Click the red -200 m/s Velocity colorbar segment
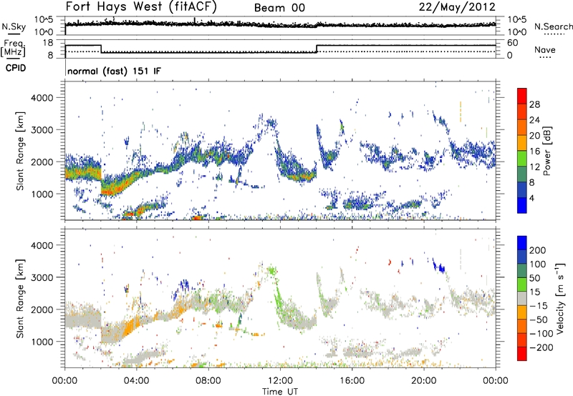This screenshot has height=396, width=573. 522,354
